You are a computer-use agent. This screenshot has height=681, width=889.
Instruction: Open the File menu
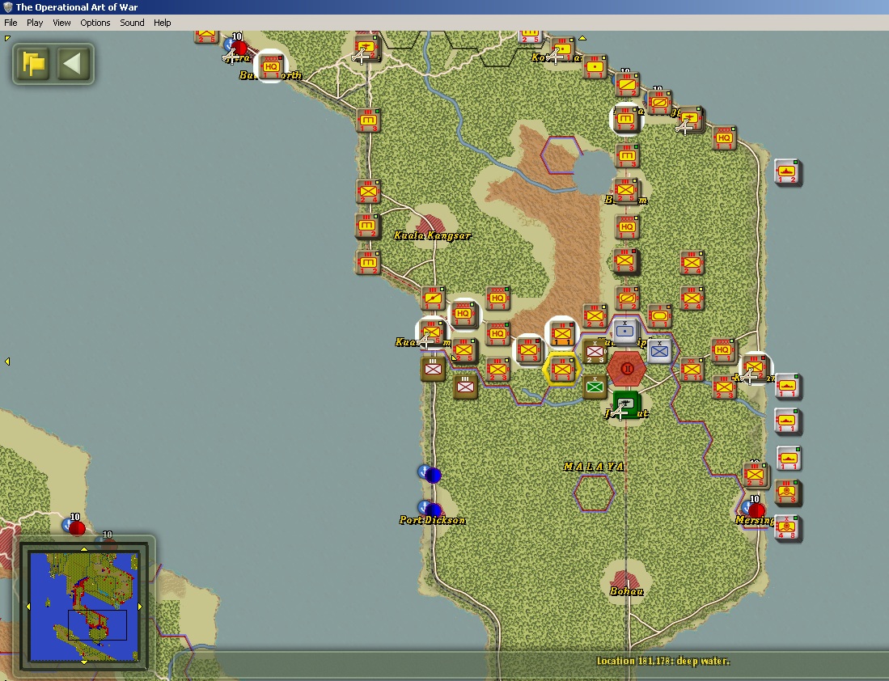pos(11,23)
